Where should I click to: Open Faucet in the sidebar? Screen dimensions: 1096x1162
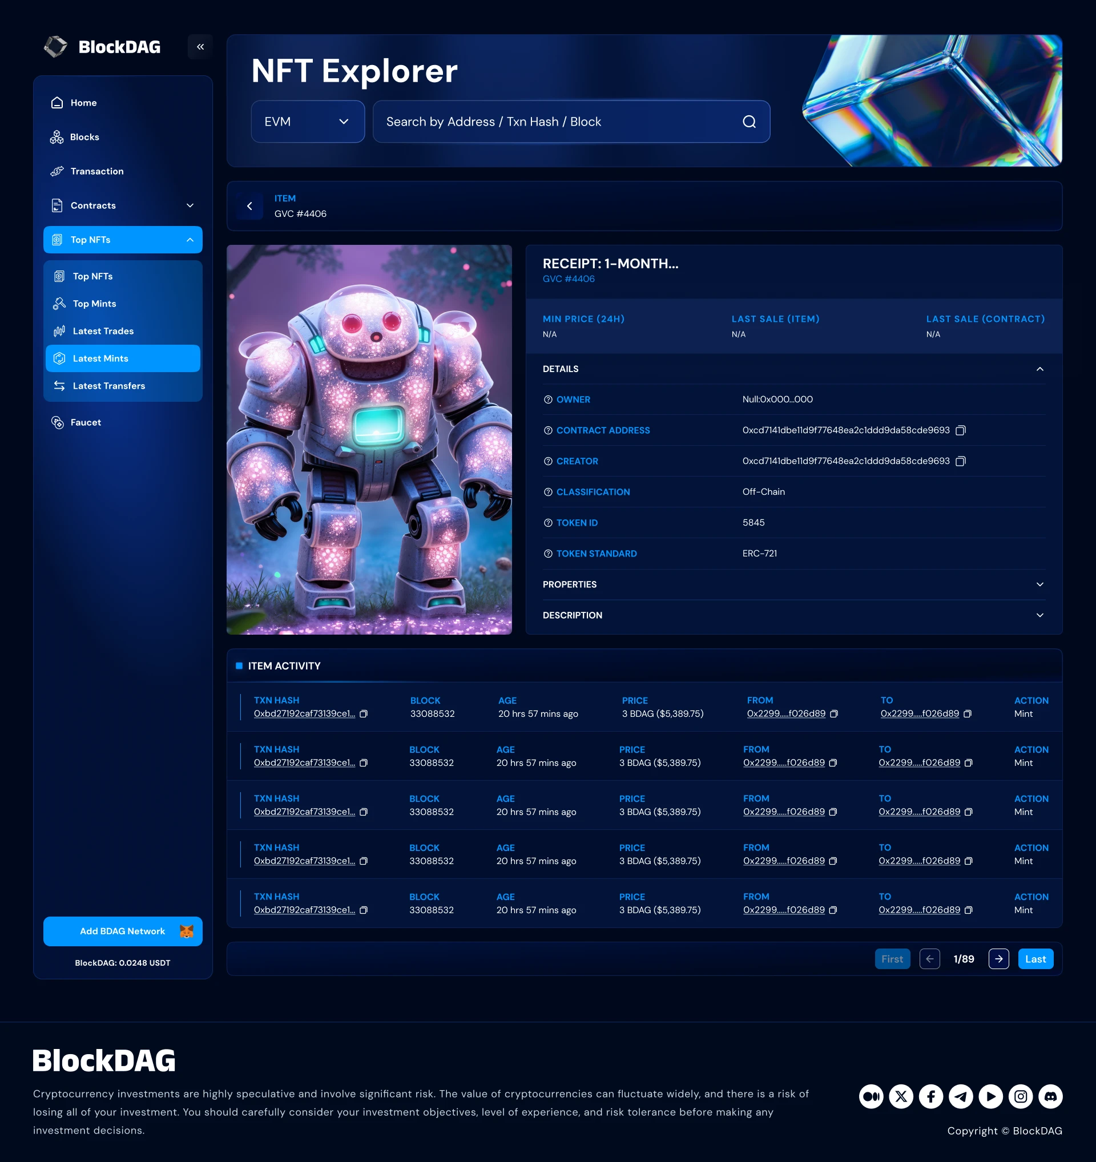click(x=123, y=422)
